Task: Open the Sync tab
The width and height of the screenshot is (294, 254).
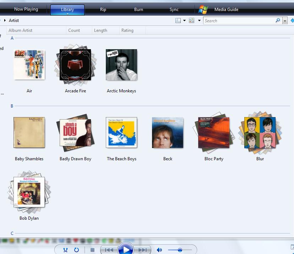Action: (174, 9)
